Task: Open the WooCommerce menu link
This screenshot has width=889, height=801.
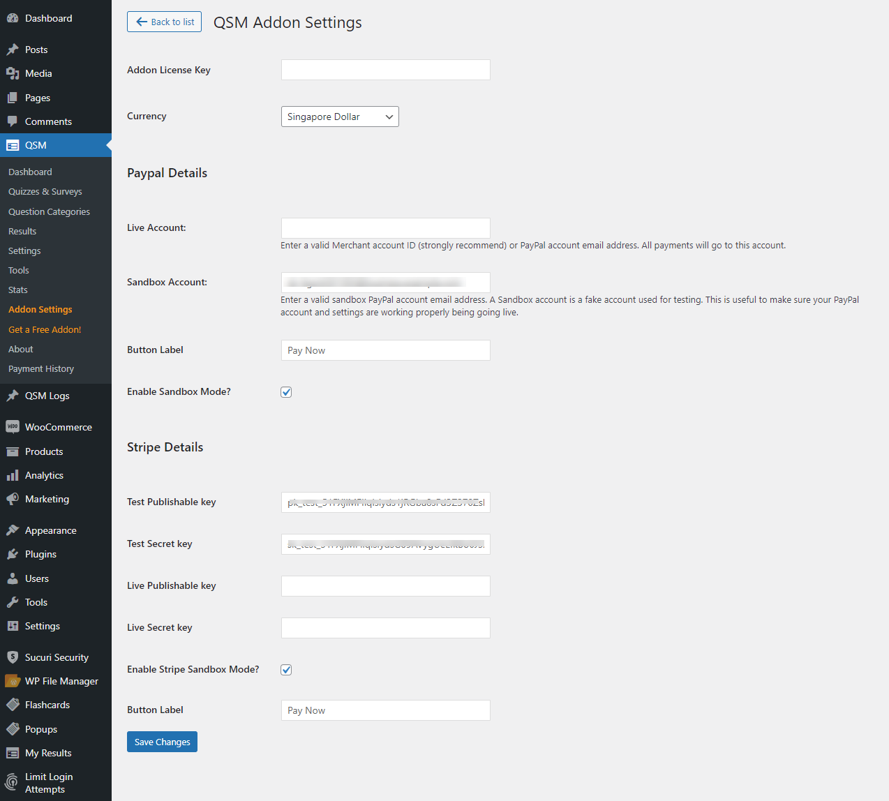Action: (x=59, y=427)
